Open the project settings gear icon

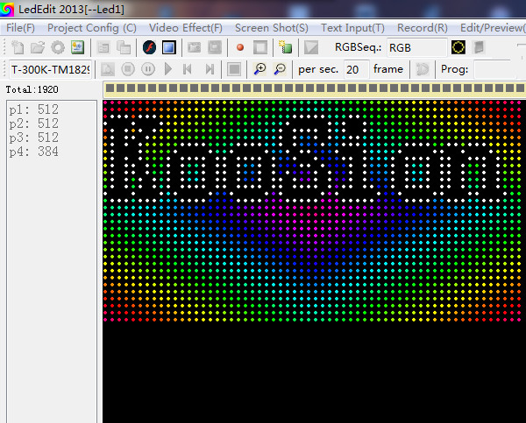coord(57,47)
